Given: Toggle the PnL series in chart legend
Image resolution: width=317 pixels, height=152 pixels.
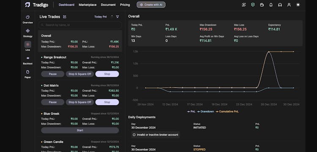Looking at the screenshot, I should pos(191,111).
